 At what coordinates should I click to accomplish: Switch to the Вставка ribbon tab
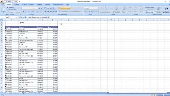(16, 4)
